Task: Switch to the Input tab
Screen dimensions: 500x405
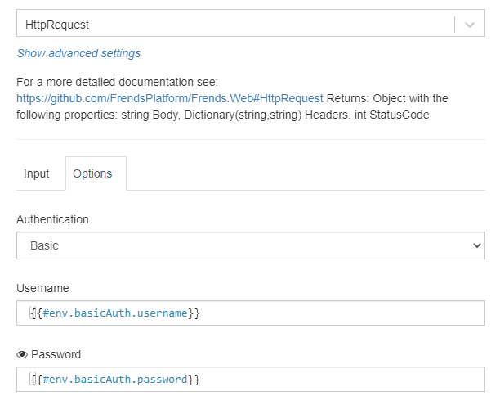Action: (36, 173)
